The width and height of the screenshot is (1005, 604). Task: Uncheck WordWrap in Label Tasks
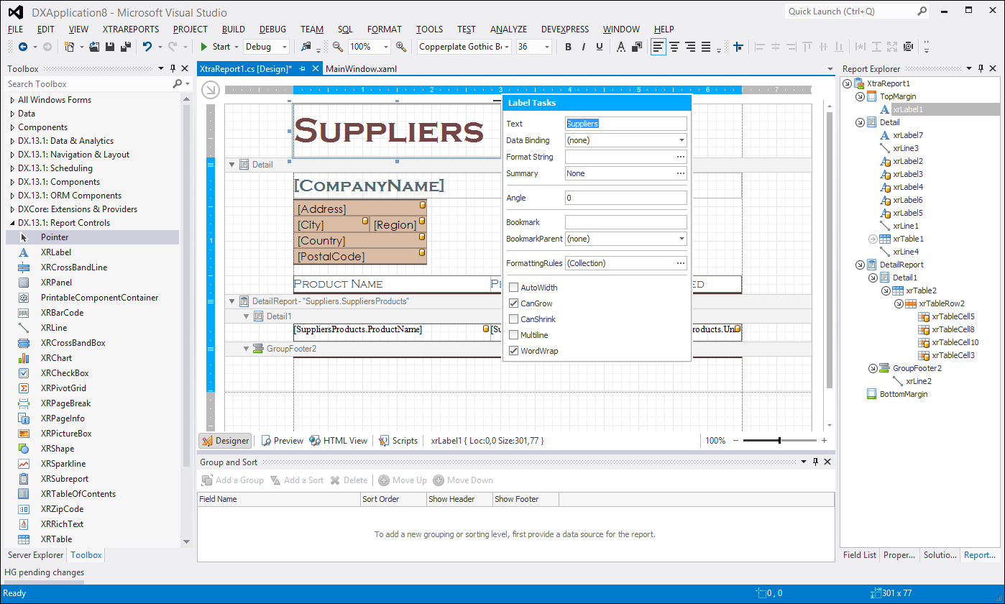[513, 350]
